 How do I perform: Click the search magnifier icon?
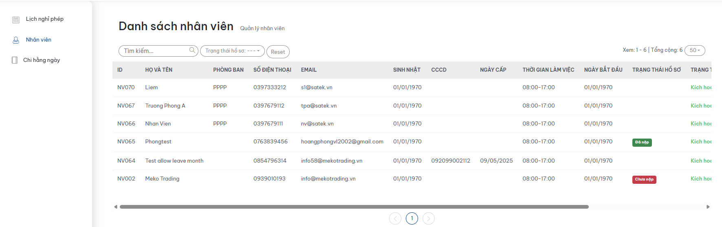click(192, 51)
